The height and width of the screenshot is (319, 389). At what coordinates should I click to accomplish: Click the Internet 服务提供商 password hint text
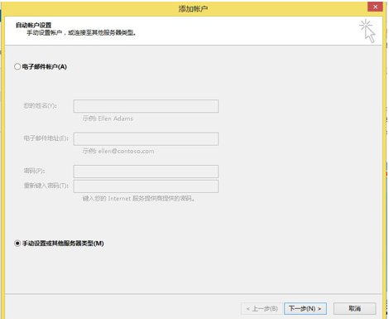pos(139,198)
